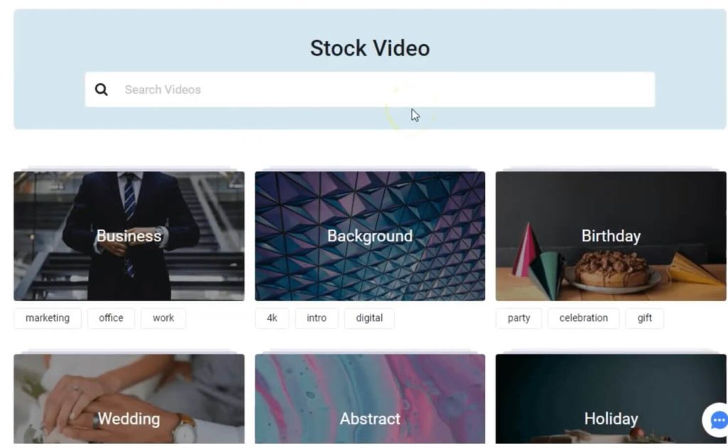Open the Abstract video category
The image size is (728, 448).
pyautogui.click(x=370, y=399)
